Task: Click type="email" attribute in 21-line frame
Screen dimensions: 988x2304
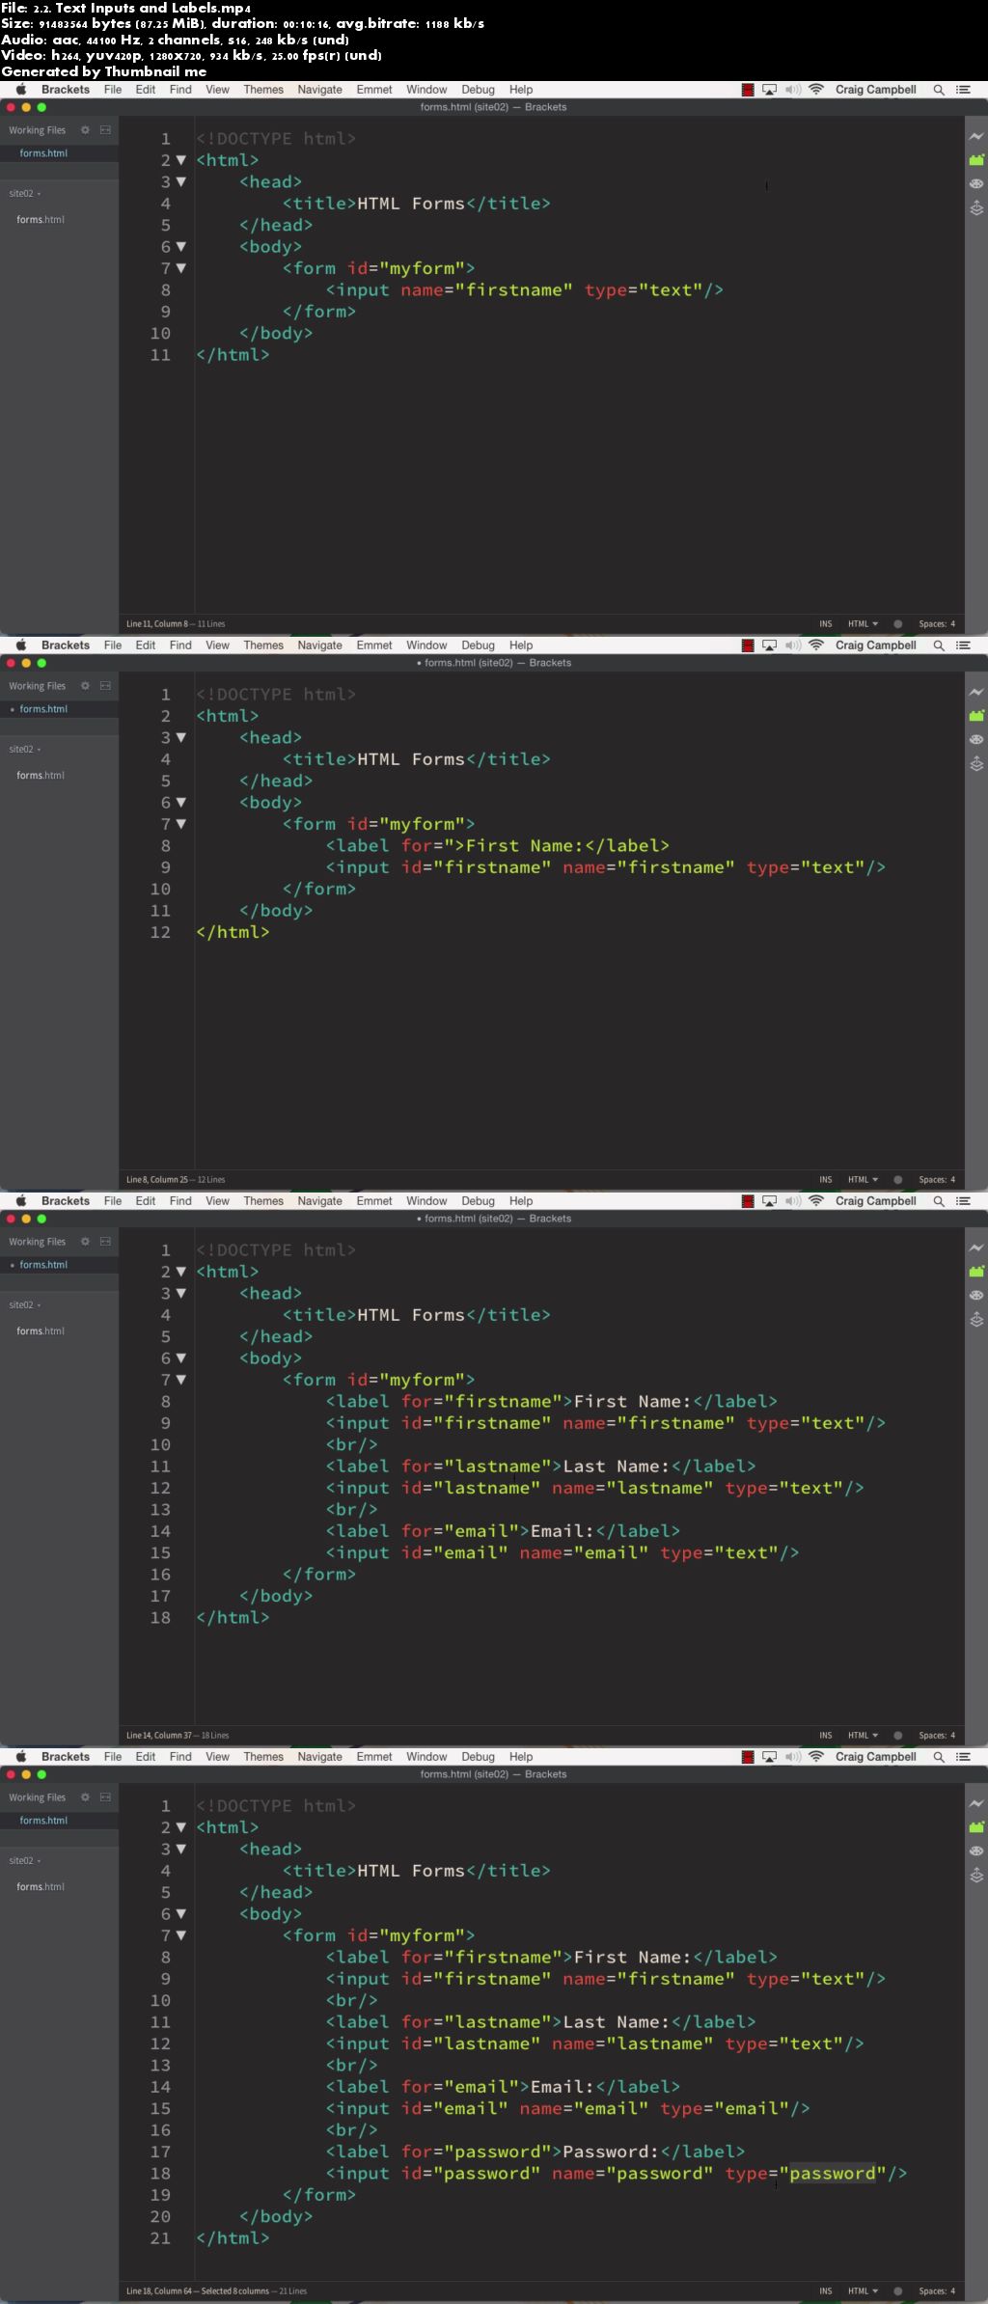Action: [x=725, y=2109]
